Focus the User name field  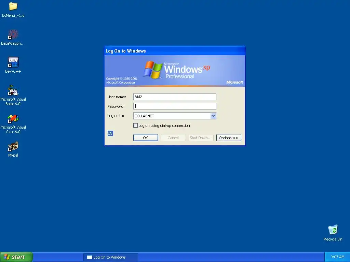point(175,97)
